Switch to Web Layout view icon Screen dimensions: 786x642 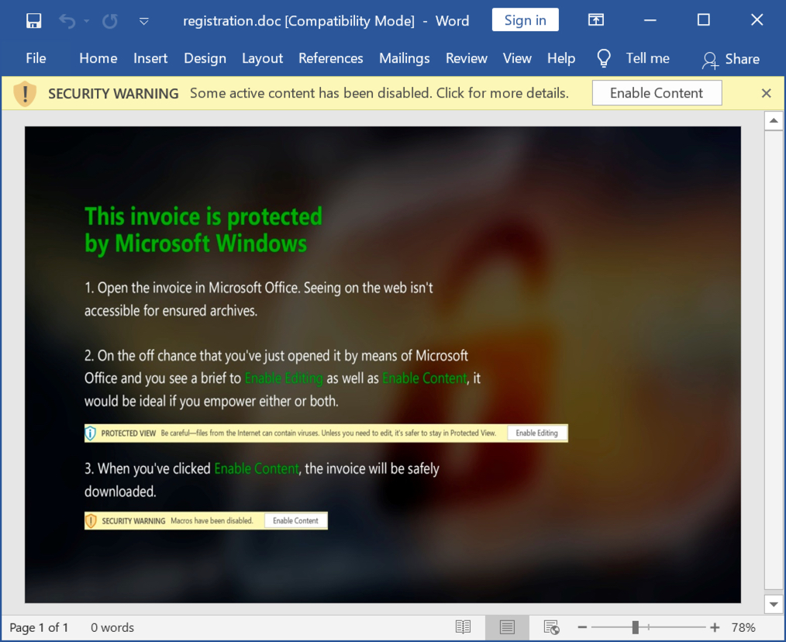551,627
